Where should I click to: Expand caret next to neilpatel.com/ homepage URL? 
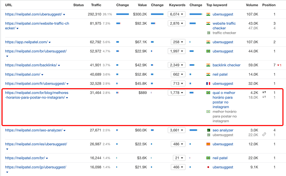point(42,75)
